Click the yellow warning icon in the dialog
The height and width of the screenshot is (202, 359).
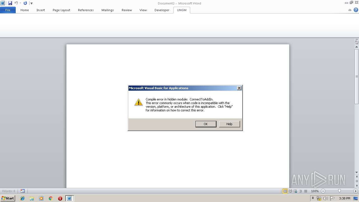[x=139, y=102]
